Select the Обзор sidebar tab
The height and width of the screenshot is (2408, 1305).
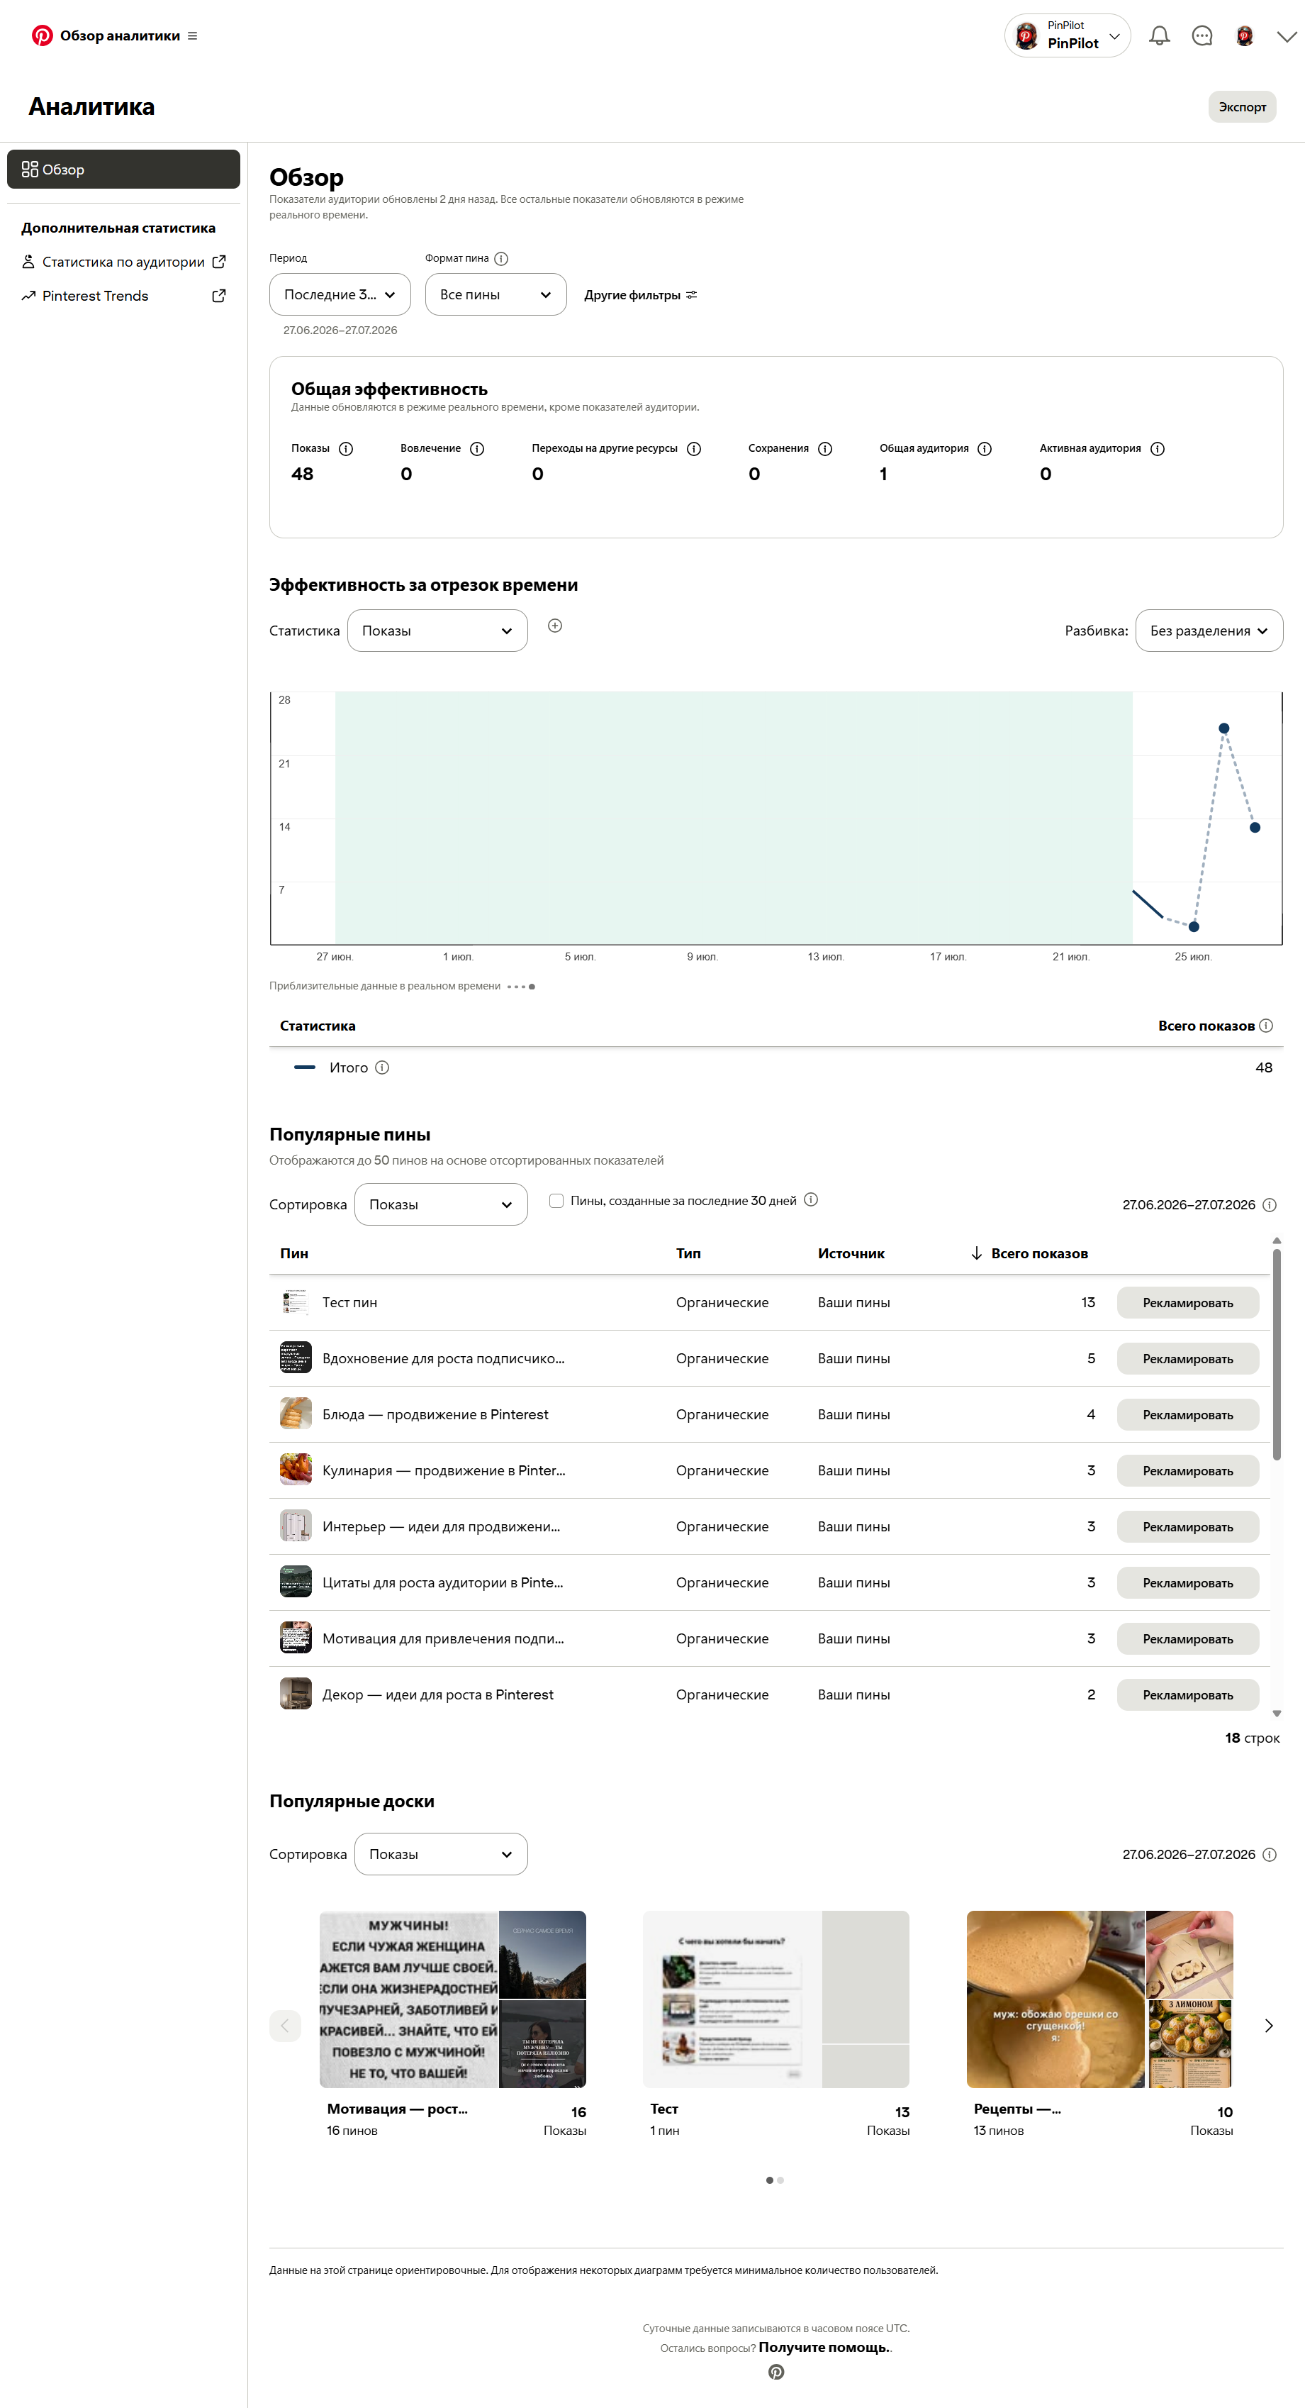(123, 170)
